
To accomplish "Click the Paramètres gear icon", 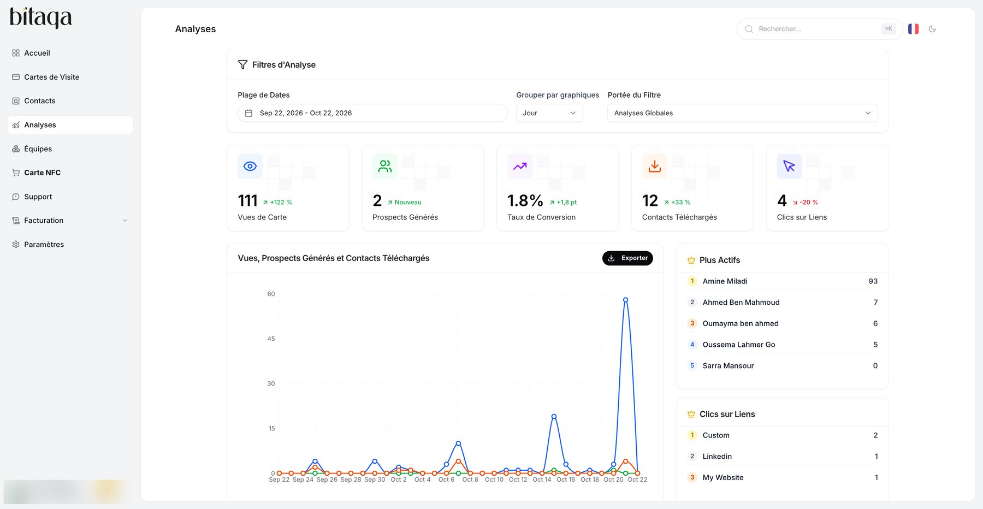I will 16,245.
